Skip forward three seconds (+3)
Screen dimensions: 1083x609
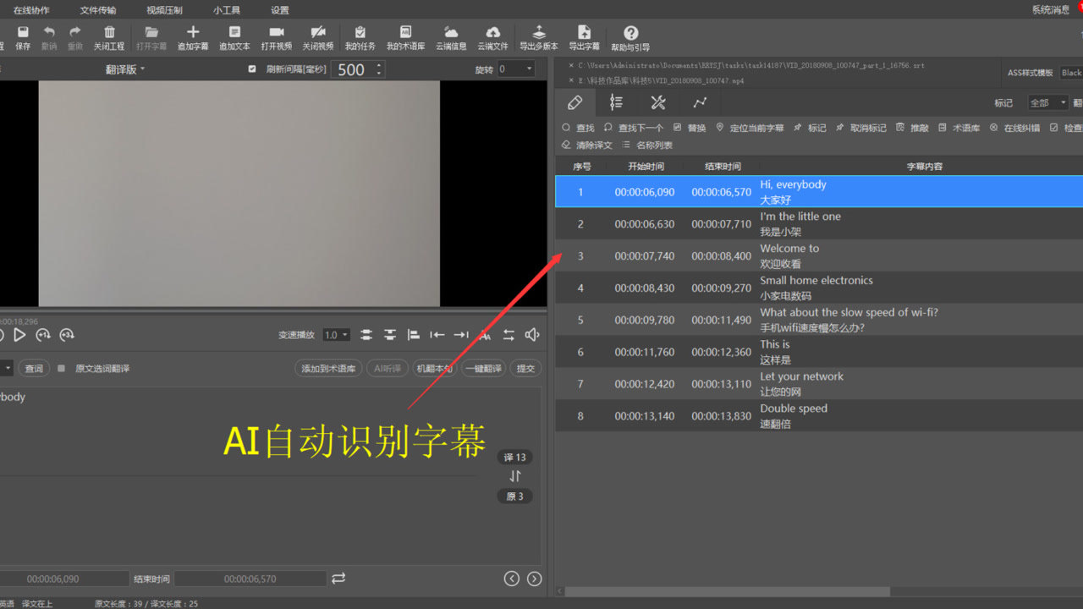67,335
